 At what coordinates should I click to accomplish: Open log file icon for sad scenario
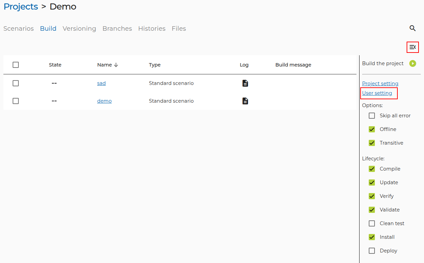[245, 83]
